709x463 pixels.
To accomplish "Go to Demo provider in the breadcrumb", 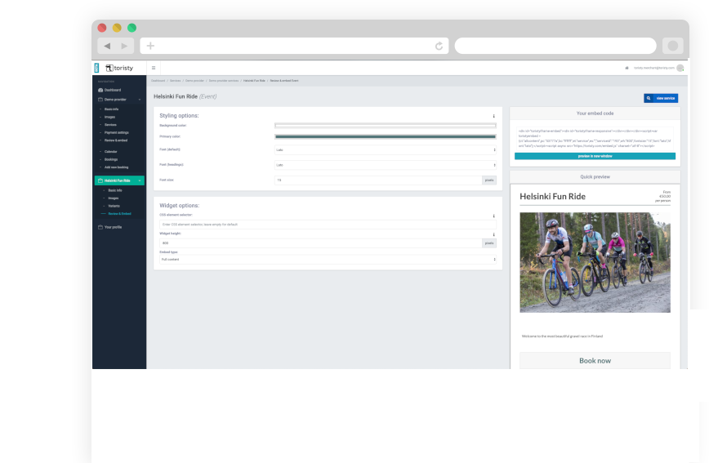I will coord(194,81).
